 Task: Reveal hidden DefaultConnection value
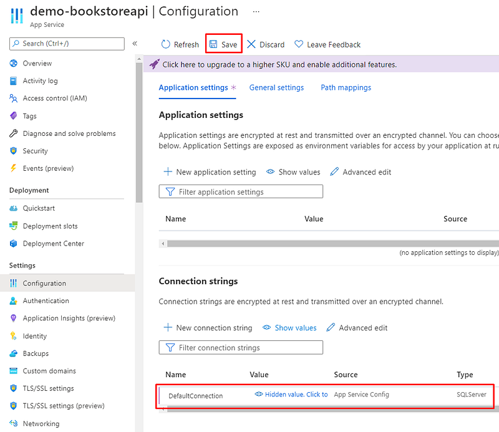pos(291,395)
